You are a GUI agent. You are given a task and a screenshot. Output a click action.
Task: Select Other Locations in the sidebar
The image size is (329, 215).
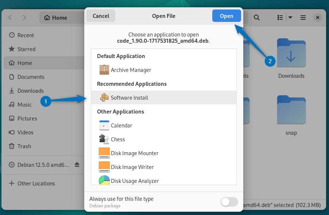36,183
